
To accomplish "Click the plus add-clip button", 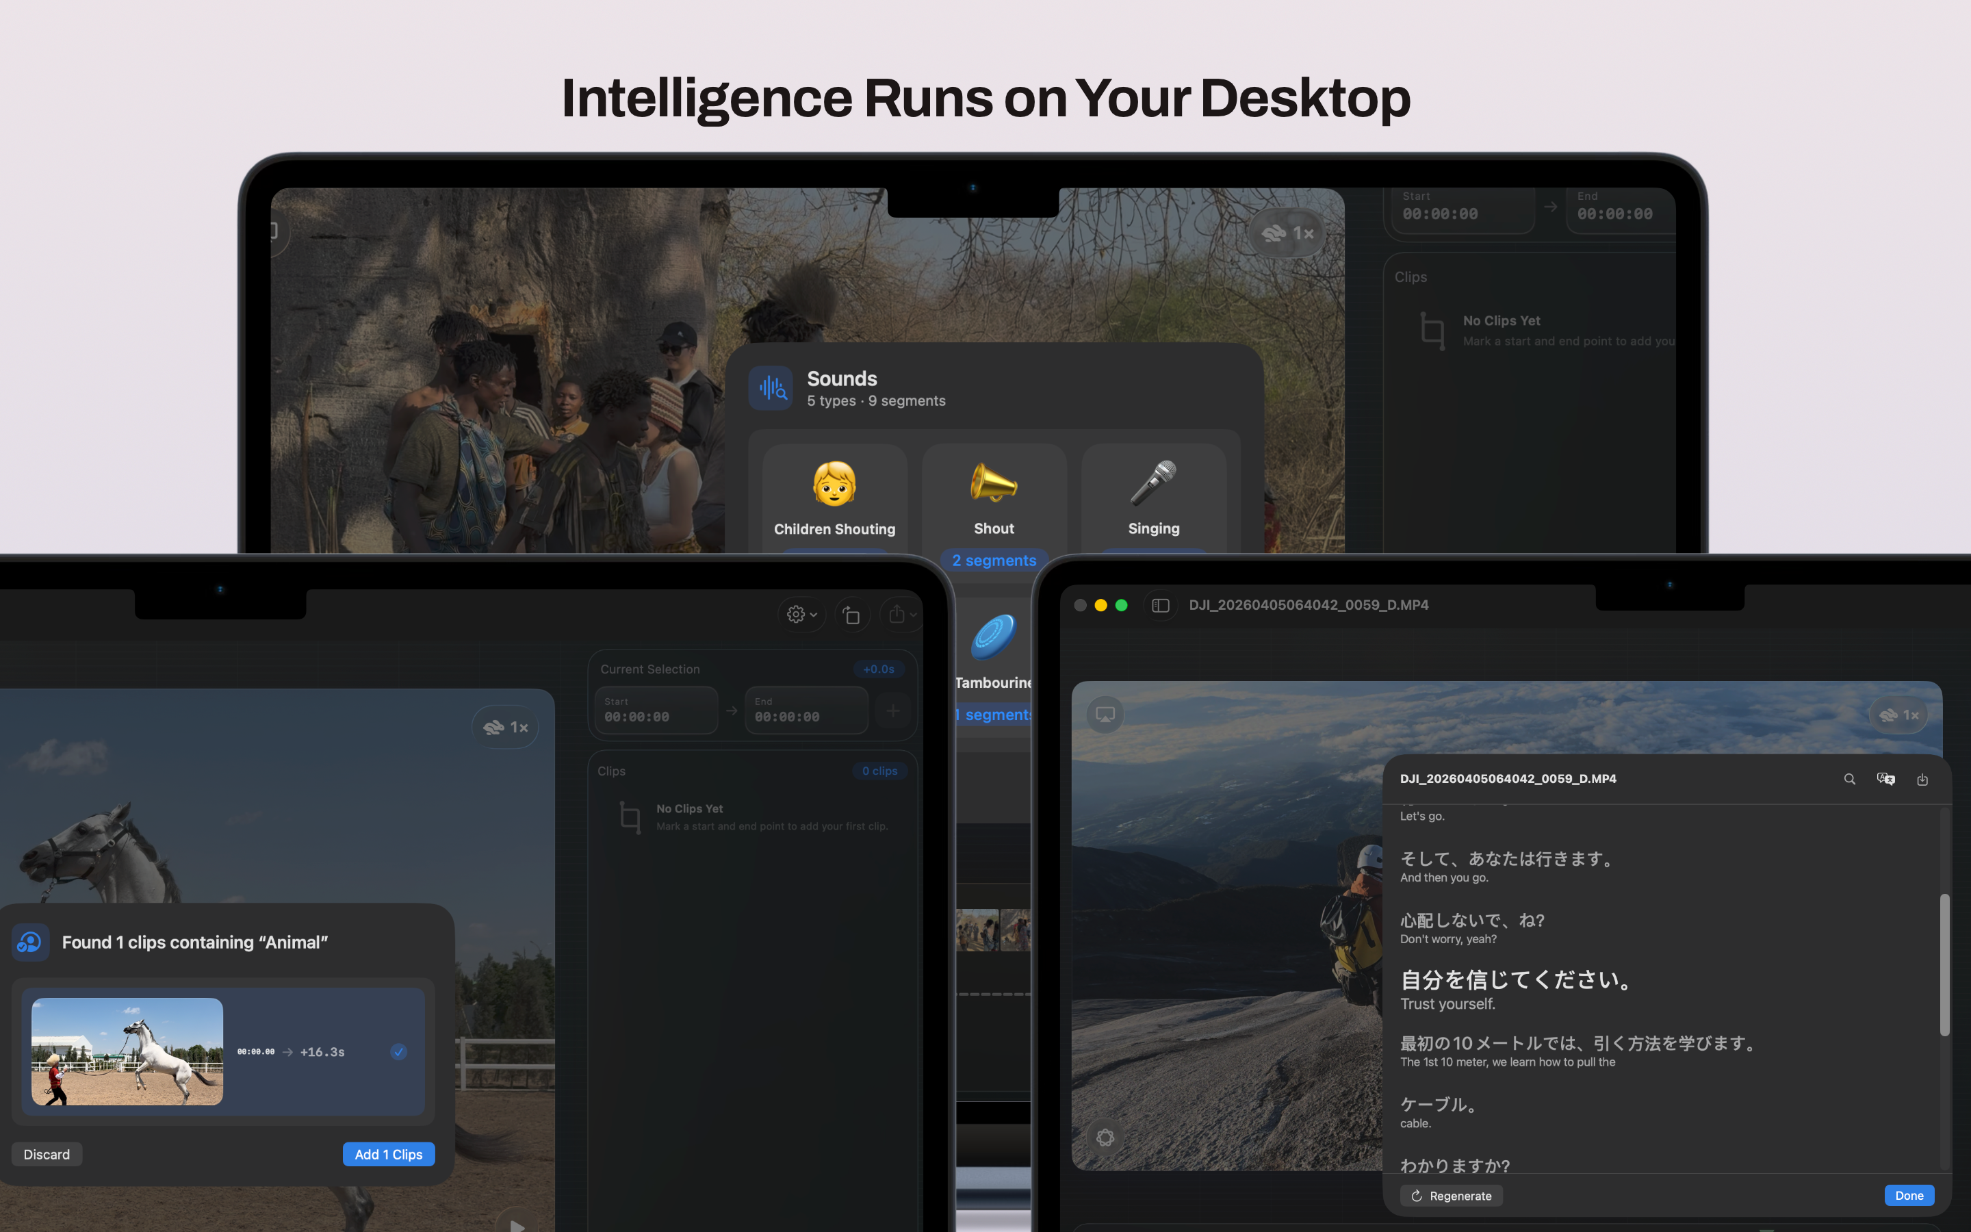I will [892, 710].
